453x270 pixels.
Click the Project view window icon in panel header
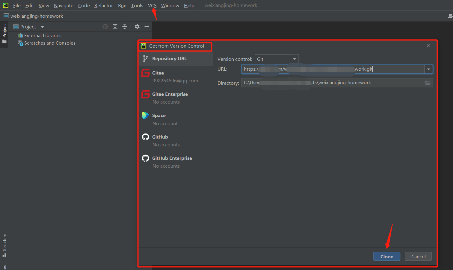point(16,27)
